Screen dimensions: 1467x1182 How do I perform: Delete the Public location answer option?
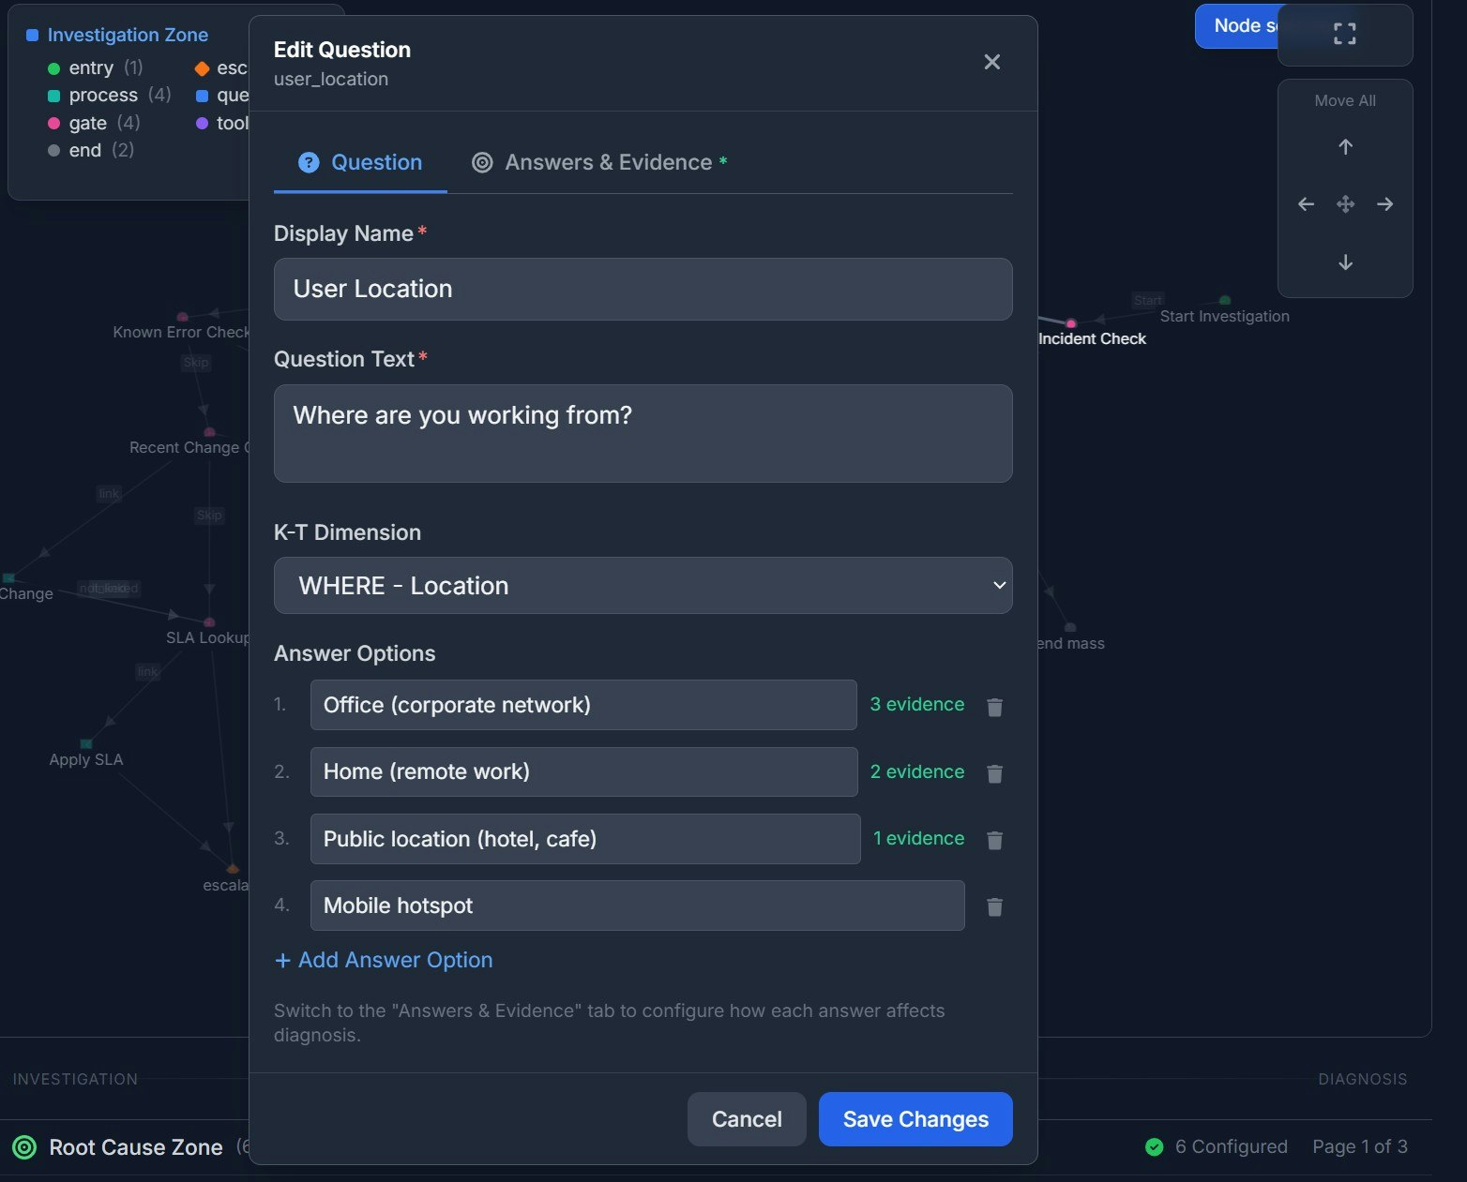(x=994, y=840)
